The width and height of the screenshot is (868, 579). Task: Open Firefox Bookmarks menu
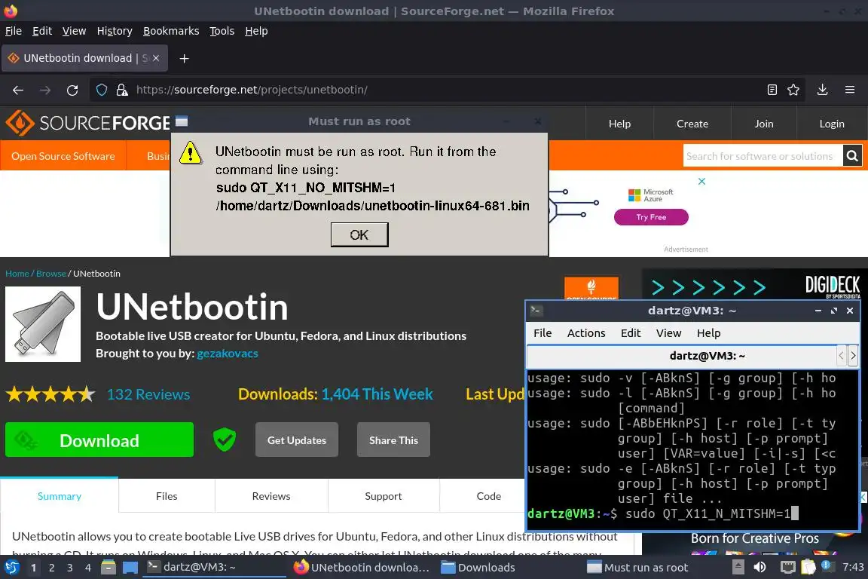171,31
